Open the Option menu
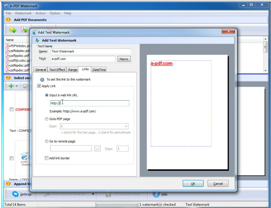The height and width of the screenshot is (208, 271). [x=55, y=13]
